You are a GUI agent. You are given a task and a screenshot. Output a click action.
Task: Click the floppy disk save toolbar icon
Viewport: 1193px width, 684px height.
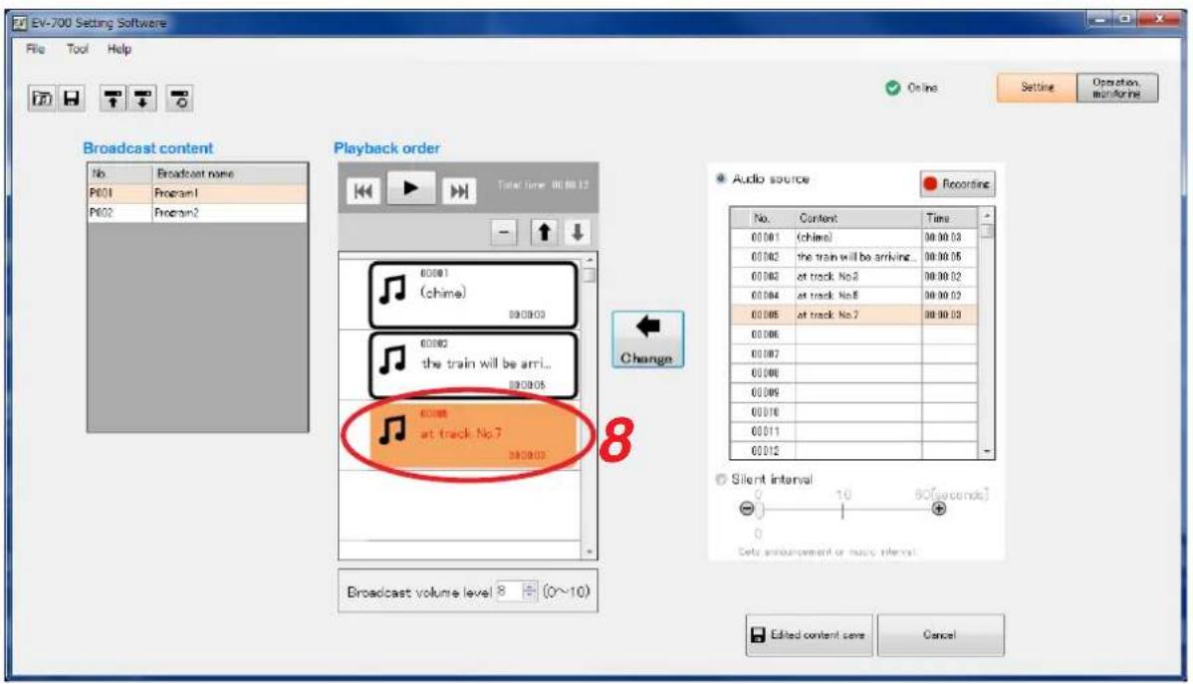coord(71,99)
